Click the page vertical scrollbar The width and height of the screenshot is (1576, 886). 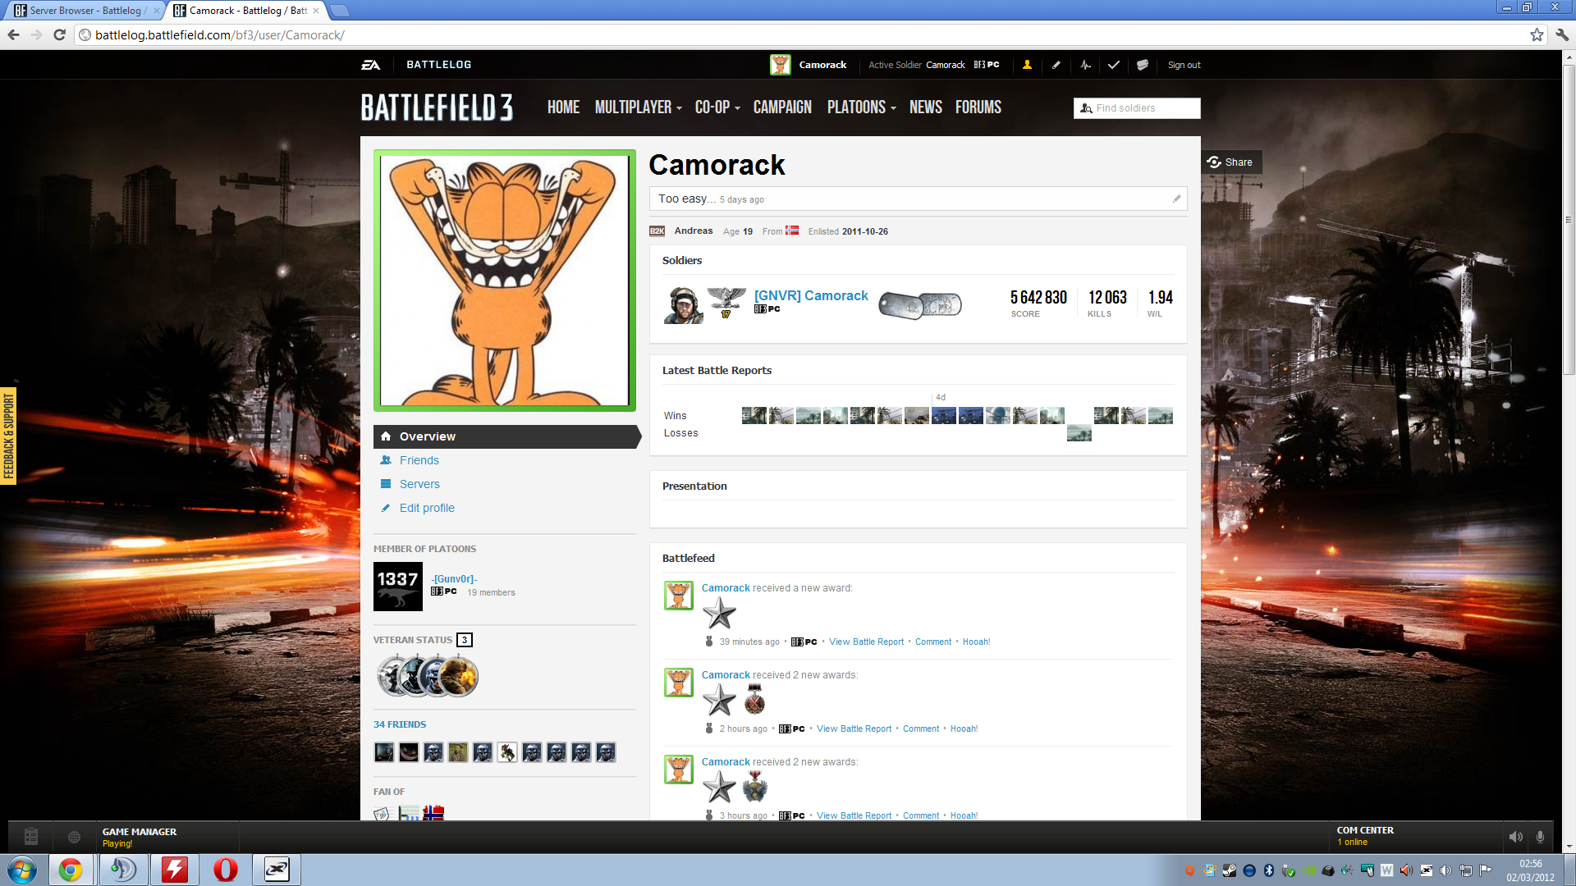(1569, 221)
